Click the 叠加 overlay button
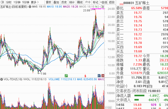The height and width of the screenshot is (109, 168). point(56,2)
